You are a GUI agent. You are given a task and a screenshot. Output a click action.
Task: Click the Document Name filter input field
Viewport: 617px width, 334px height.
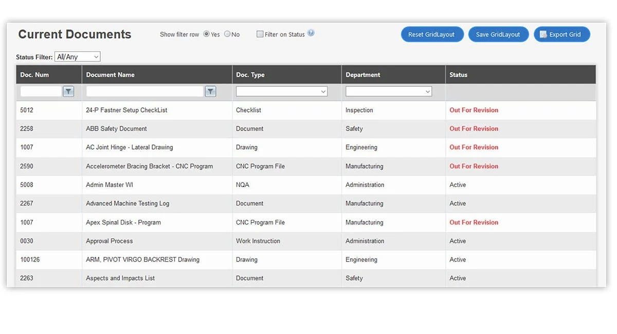point(144,91)
